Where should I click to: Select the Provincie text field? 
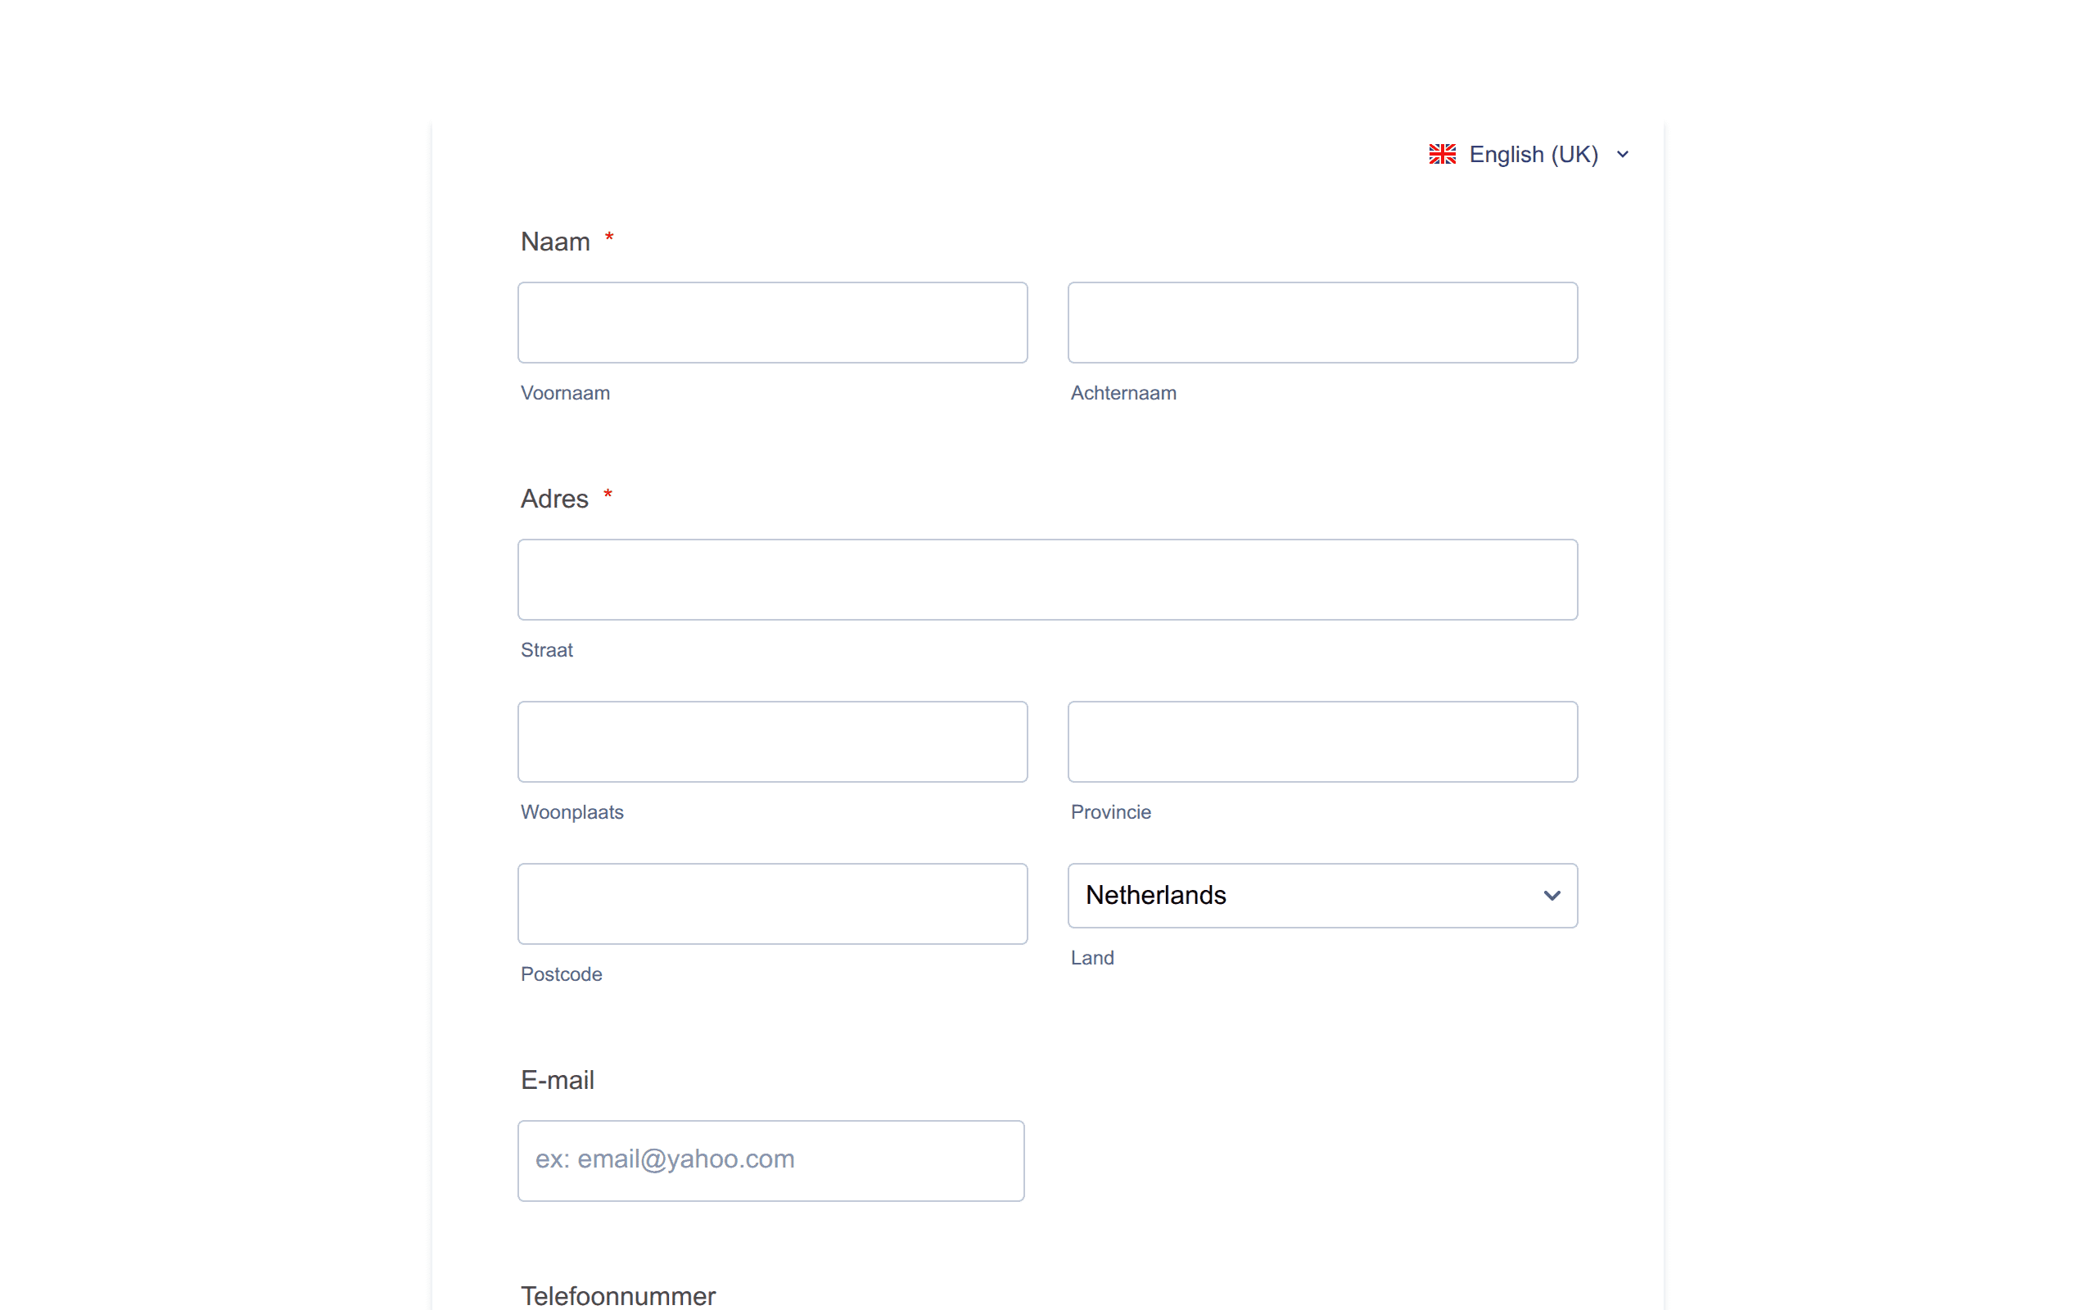click(x=1322, y=742)
